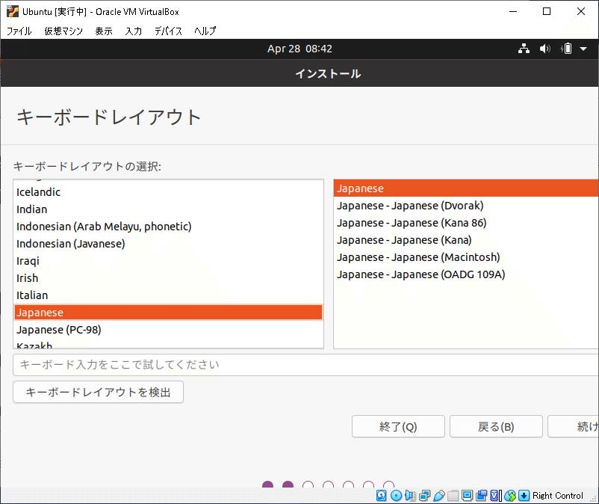This screenshot has width=599, height=504.
Task: Select Italian in the layout list
Action: 168,295
